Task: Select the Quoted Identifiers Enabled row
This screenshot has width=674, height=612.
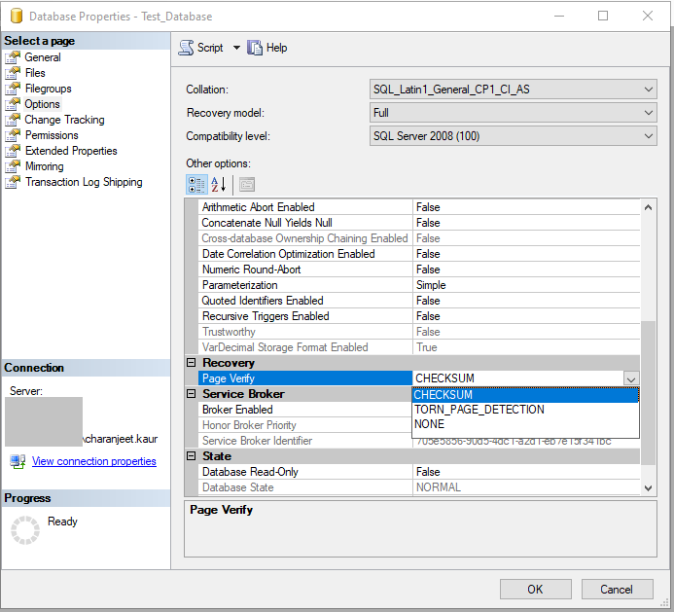Action: [418, 301]
